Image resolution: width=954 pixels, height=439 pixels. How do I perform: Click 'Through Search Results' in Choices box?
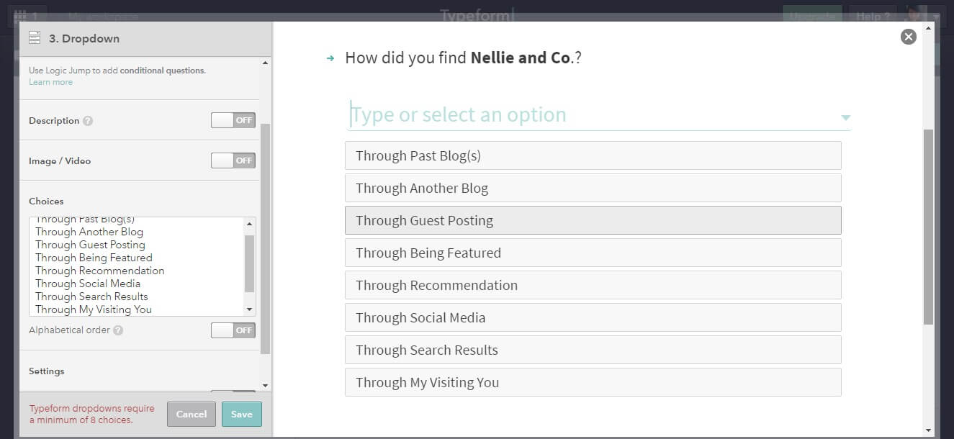point(91,297)
